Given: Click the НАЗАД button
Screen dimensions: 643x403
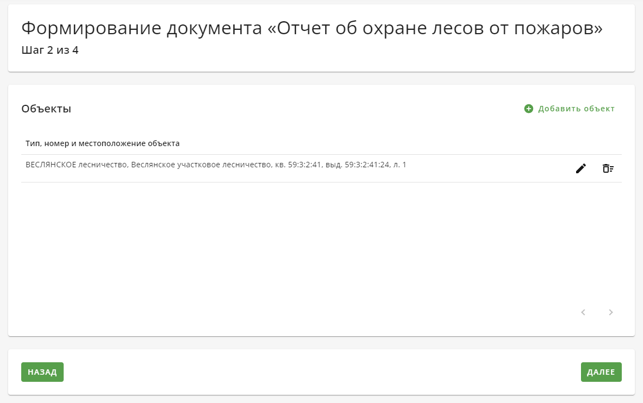Looking at the screenshot, I should [x=42, y=372].
